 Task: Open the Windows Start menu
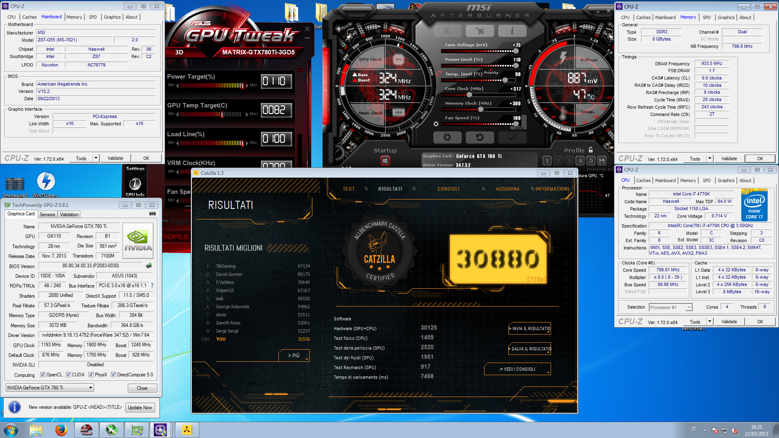pos(11,430)
